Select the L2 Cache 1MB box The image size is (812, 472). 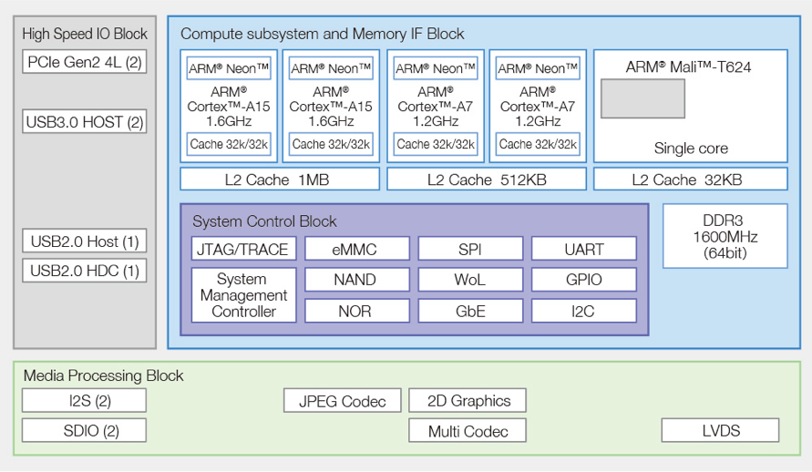pos(280,180)
